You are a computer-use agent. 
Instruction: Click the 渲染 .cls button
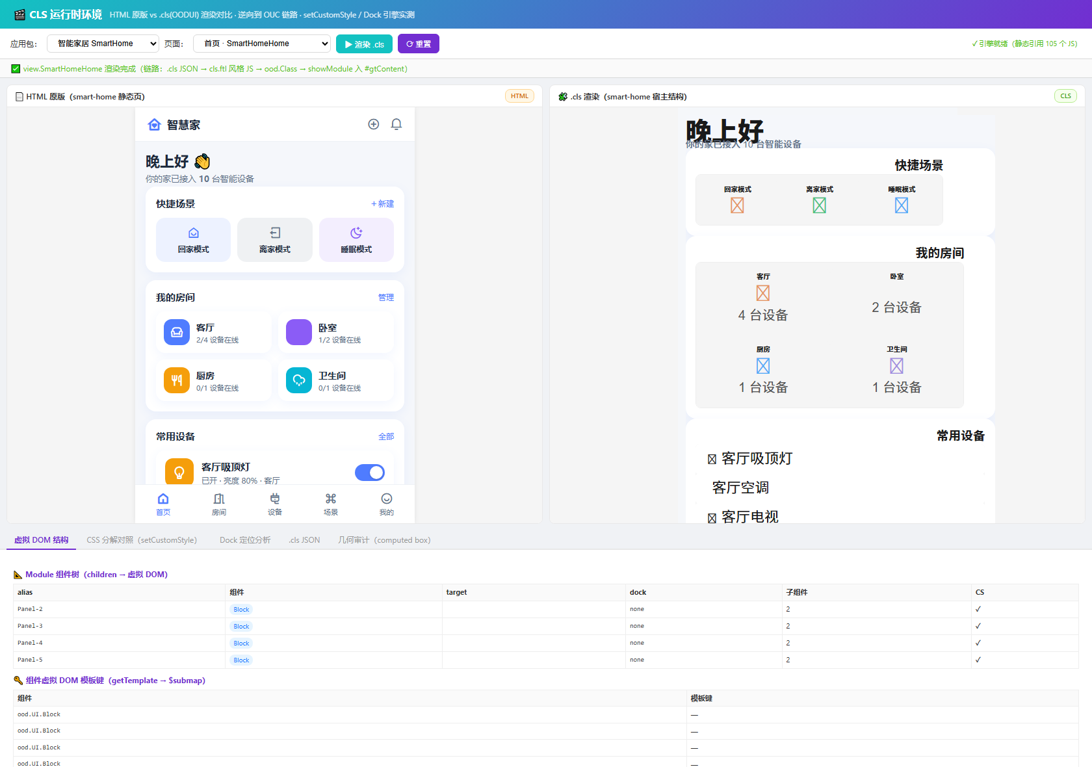pos(364,44)
